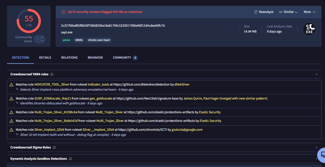Viewport: 325px width, 167px height.
Task: Collapse the Crowdsourced YARA rules section
Action: pos(316,74)
